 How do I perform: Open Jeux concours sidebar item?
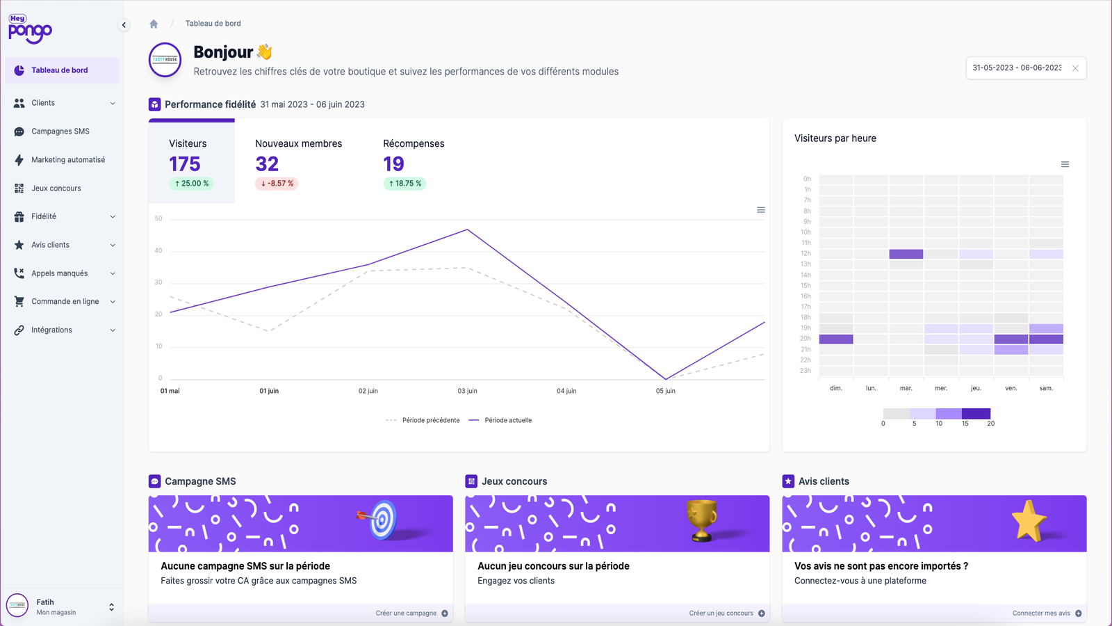click(63, 188)
